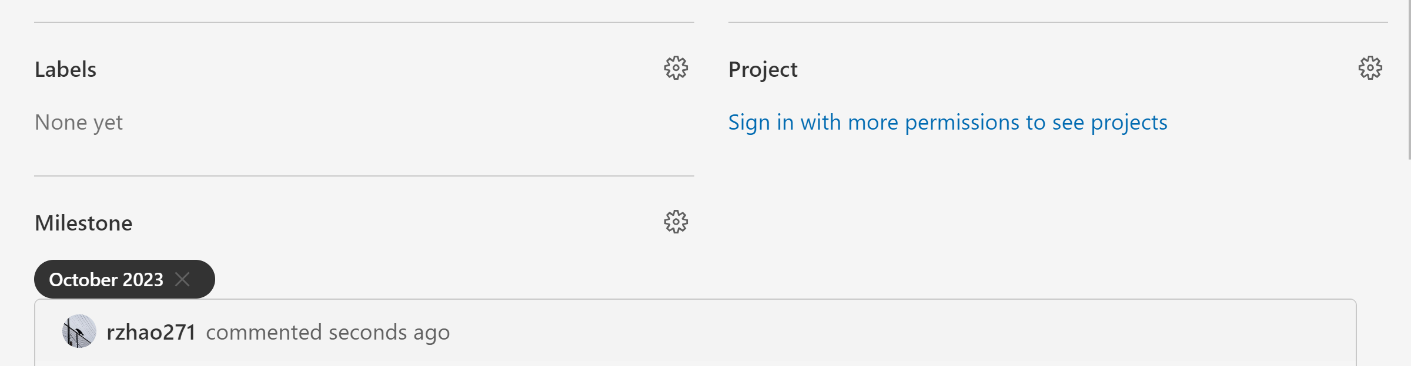Follow the sign in with more permissions link

[x=948, y=122]
